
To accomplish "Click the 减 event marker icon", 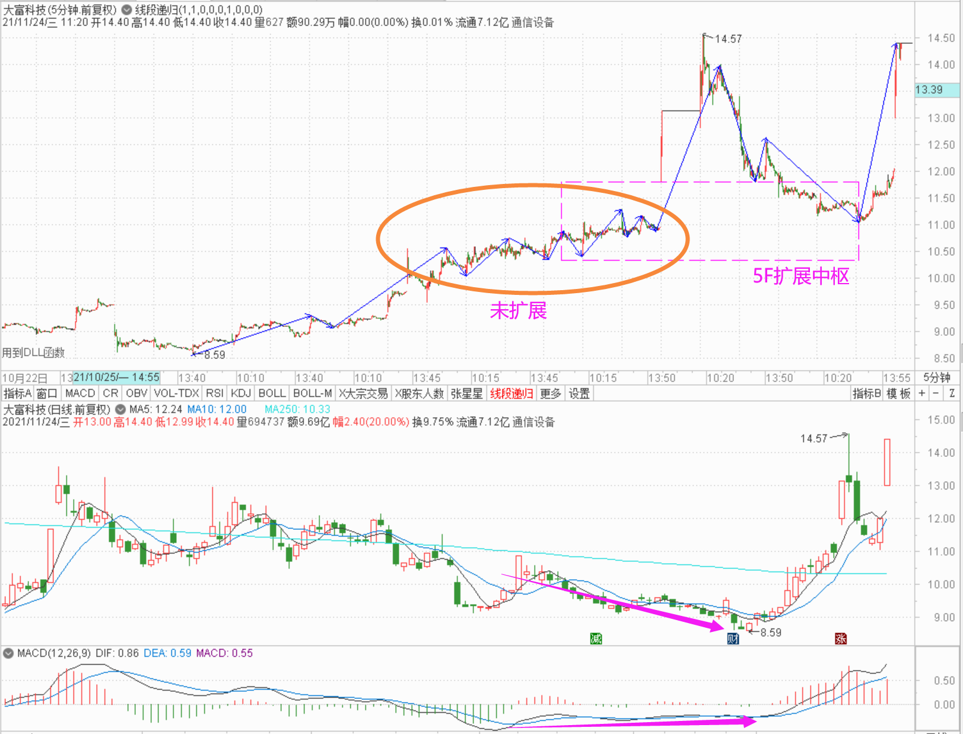I will tap(596, 638).
